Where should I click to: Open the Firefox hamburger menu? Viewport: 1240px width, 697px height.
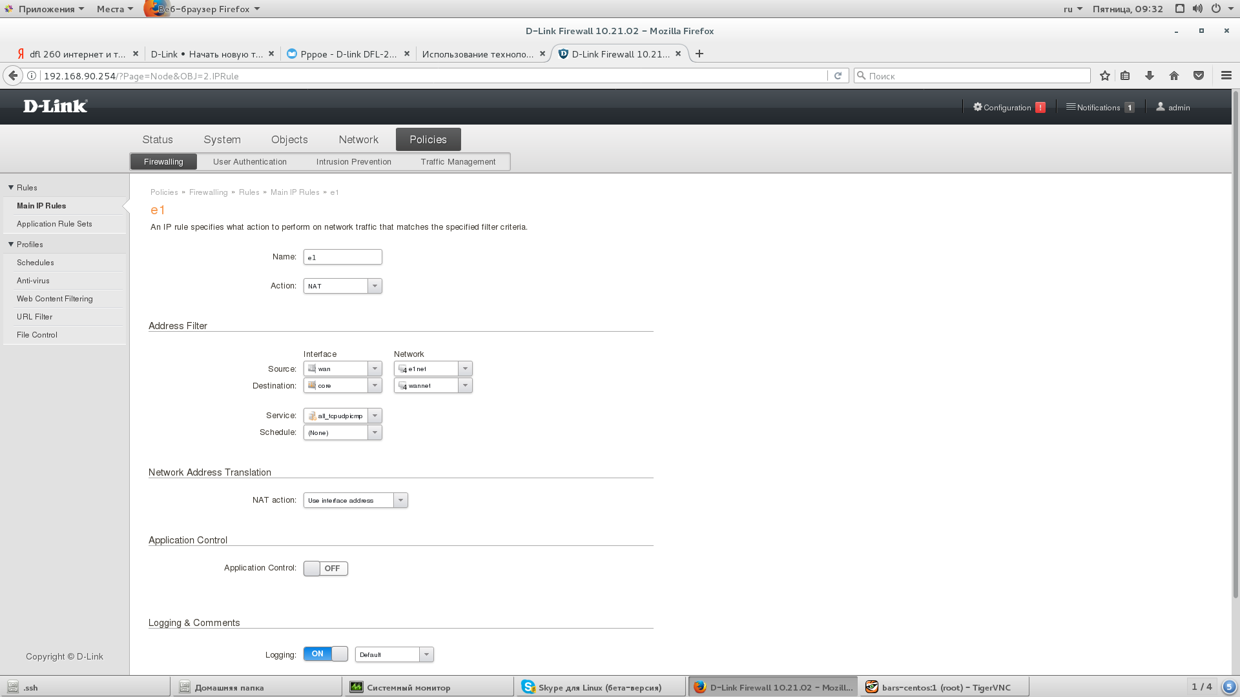(1226, 76)
